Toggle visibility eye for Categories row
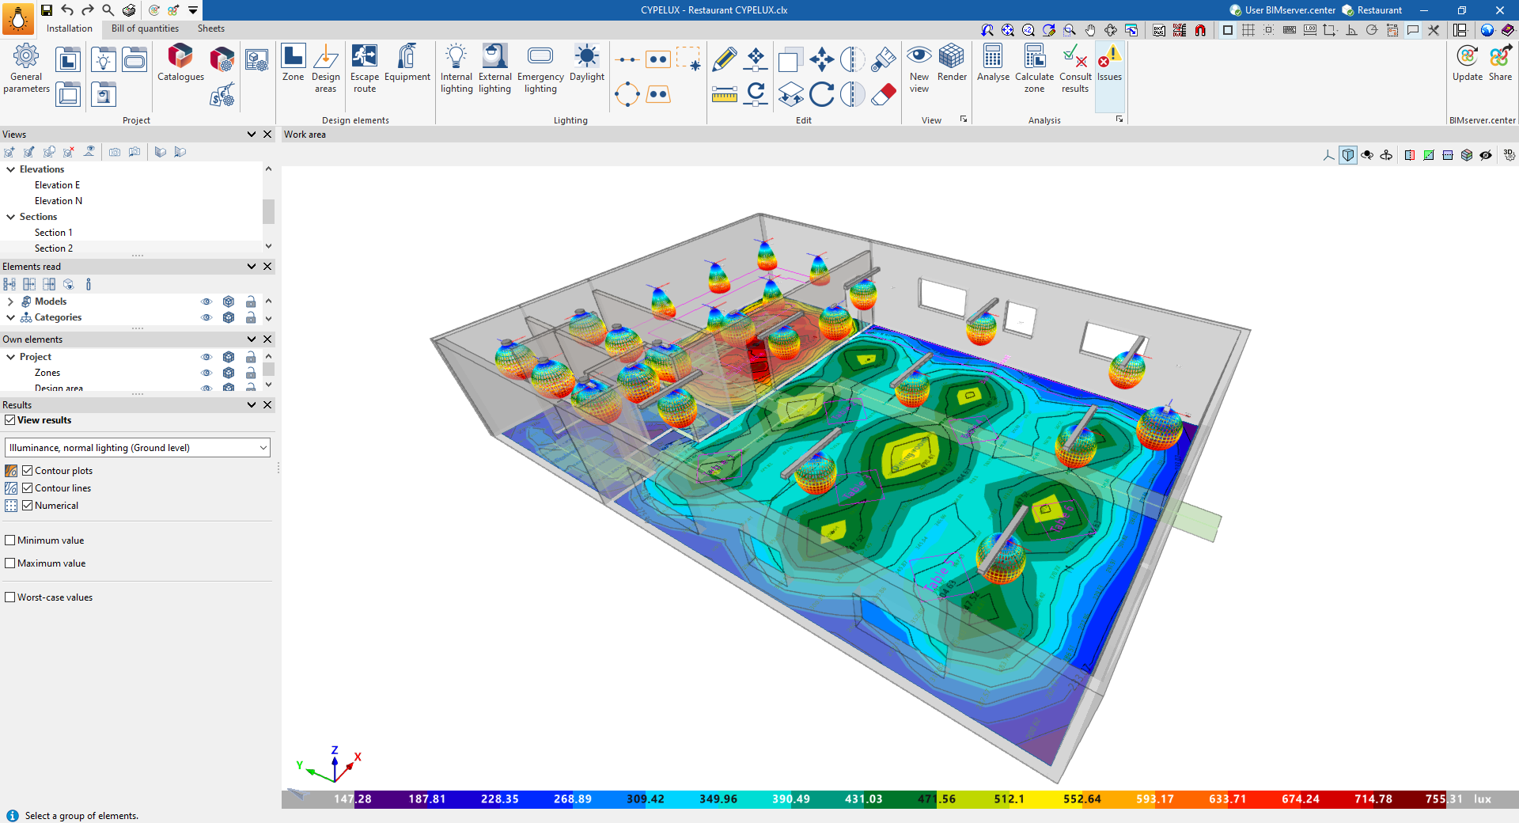Viewport: 1519px width, 823px height. coord(206,317)
